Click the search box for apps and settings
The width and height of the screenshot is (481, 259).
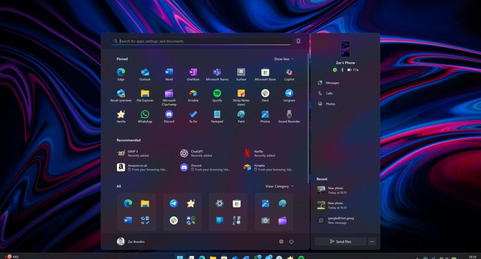point(203,41)
